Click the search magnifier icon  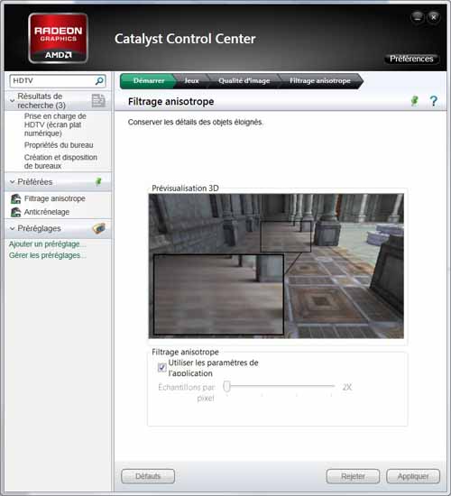click(x=99, y=81)
